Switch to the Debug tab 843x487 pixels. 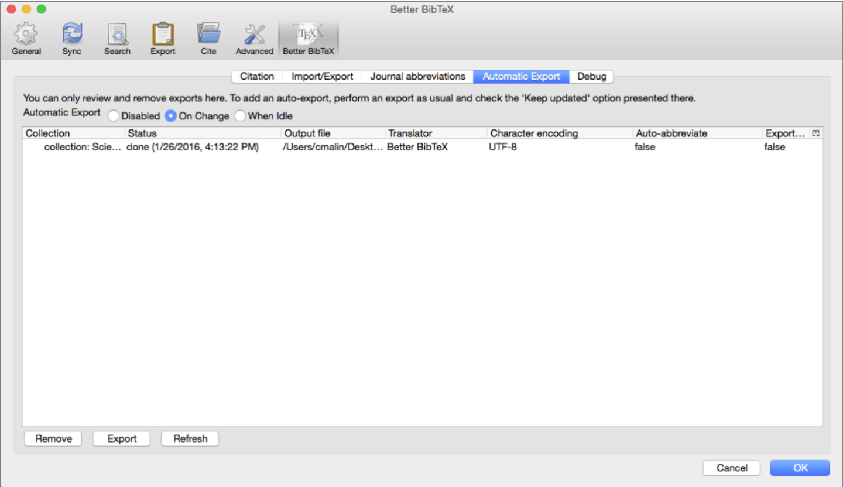591,76
